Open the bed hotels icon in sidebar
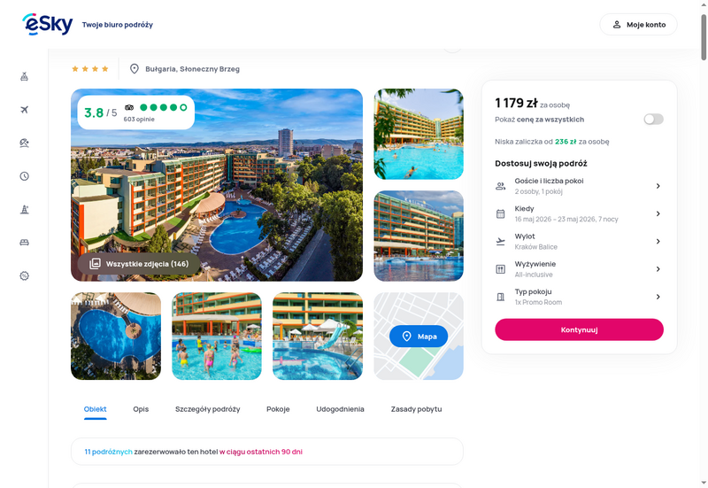 [x=25, y=243]
